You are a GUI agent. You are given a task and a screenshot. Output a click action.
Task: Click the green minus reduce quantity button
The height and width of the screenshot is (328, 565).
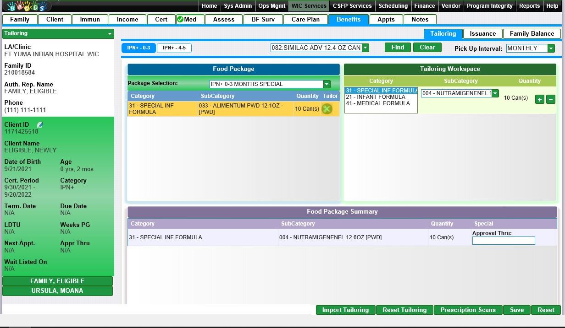pos(551,99)
